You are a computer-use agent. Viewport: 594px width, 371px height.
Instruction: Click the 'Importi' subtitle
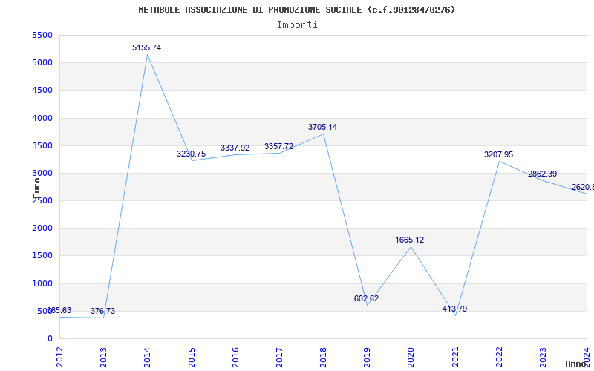[297, 25]
